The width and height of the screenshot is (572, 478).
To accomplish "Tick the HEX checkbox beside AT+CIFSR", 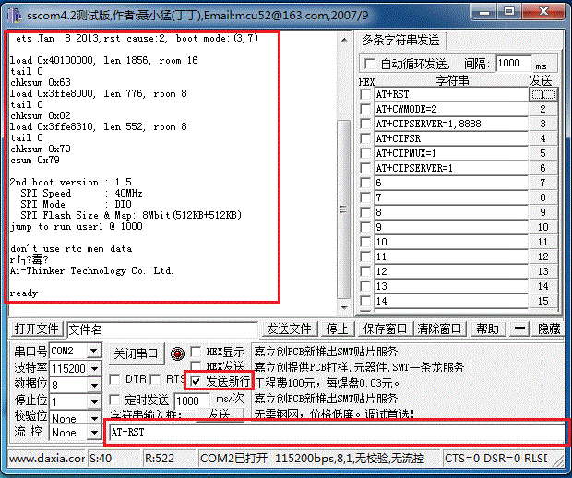I will pos(365,138).
